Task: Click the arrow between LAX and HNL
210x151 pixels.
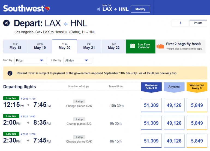Action: click(x=66, y=24)
